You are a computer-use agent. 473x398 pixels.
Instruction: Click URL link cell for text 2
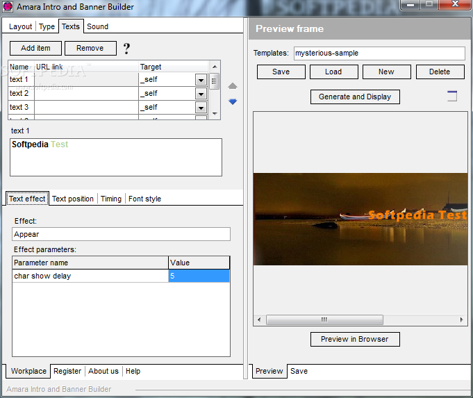pyautogui.click(x=86, y=93)
